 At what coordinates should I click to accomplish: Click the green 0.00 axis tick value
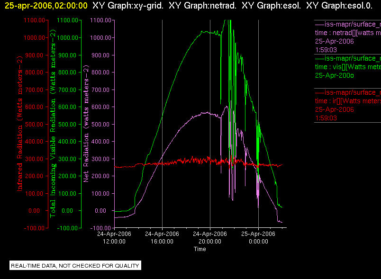point(67,210)
